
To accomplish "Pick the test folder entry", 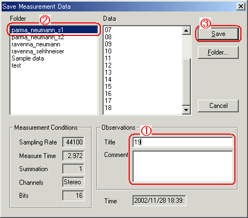I will [x=54, y=65].
